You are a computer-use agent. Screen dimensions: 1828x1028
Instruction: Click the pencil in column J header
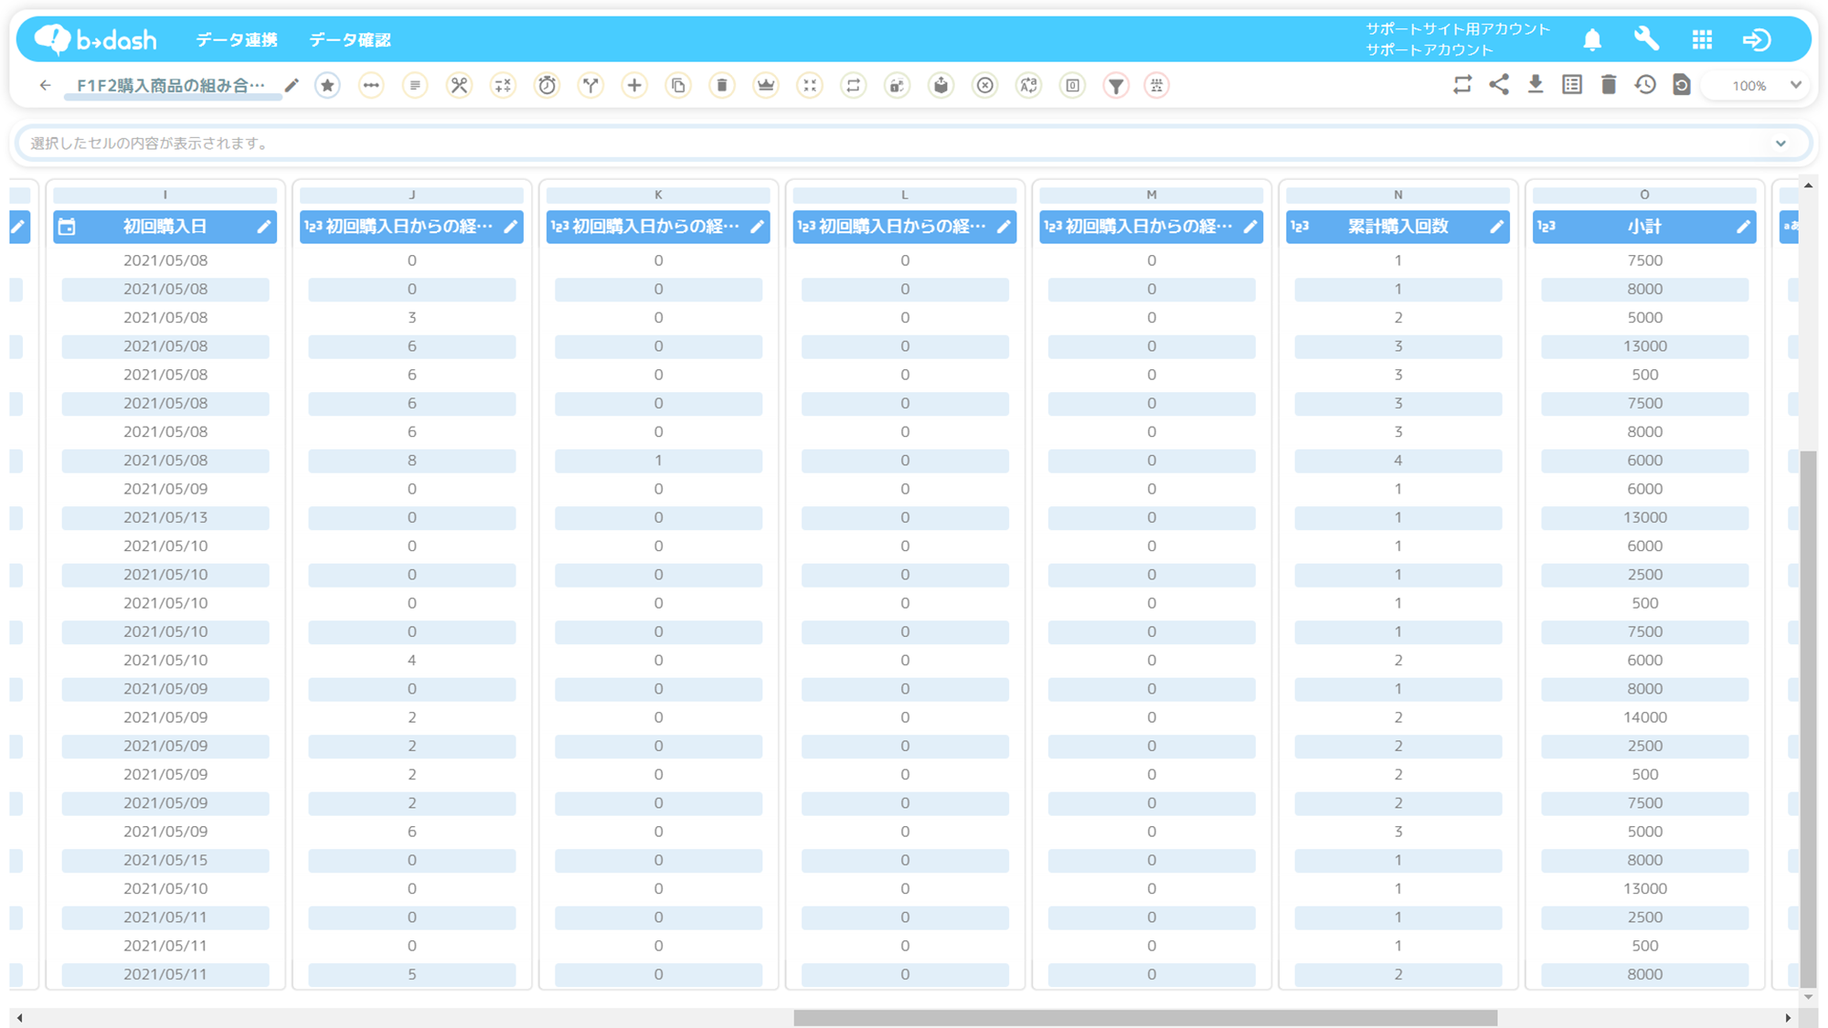coord(510,227)
